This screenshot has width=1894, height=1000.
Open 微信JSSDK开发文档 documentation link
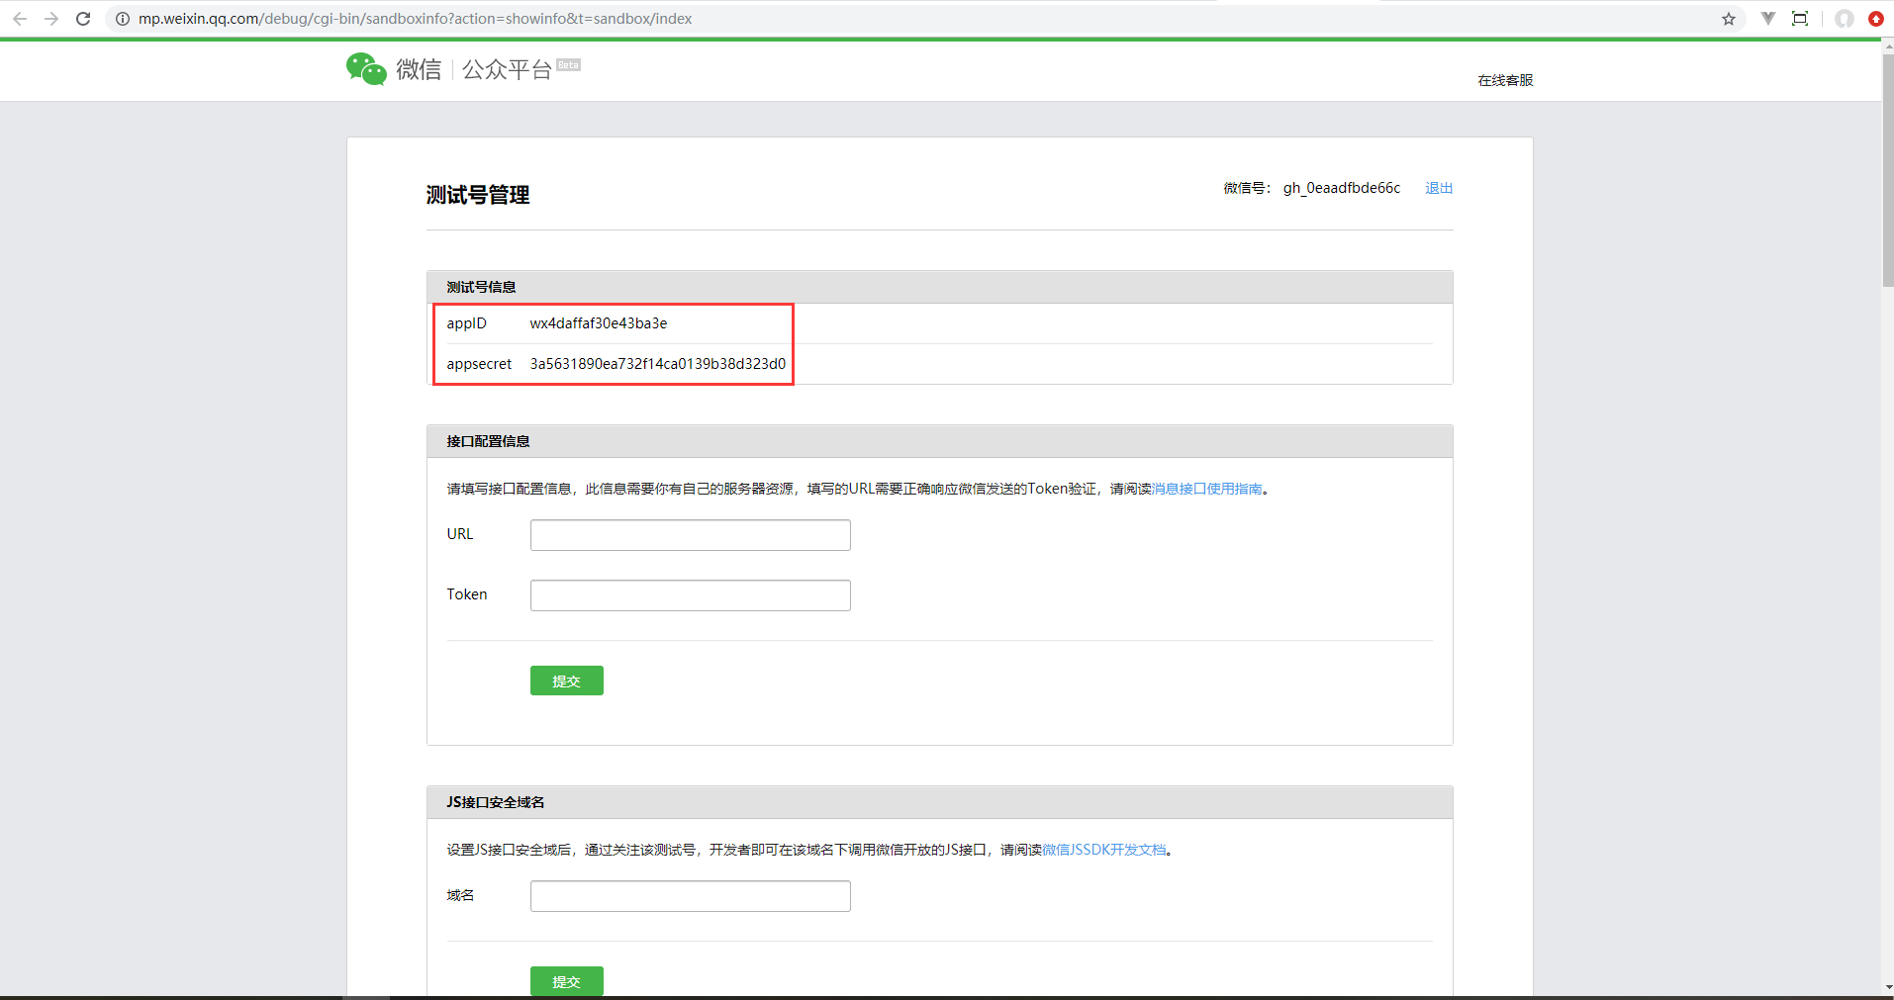(1104, 849)
